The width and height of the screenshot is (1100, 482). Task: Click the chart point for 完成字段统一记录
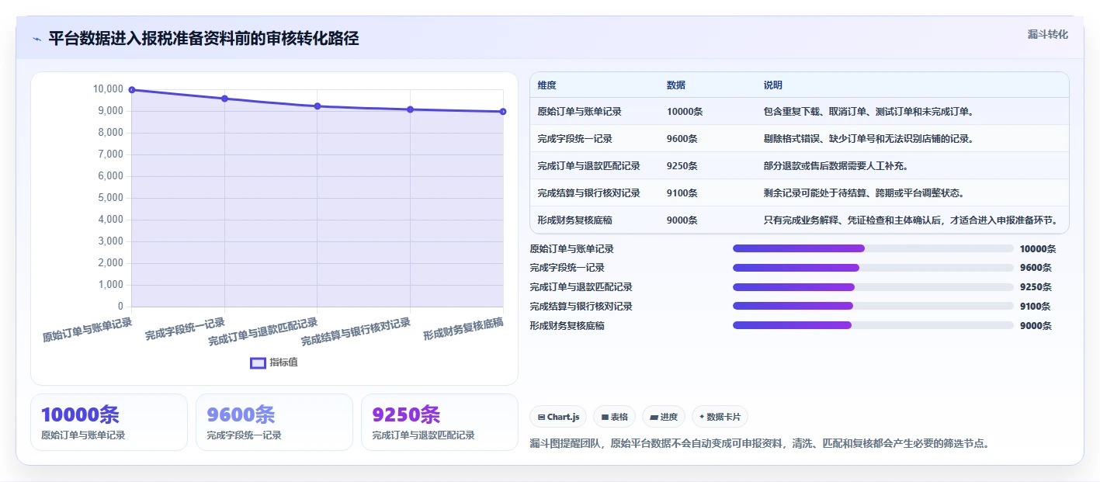coord(224,99)
